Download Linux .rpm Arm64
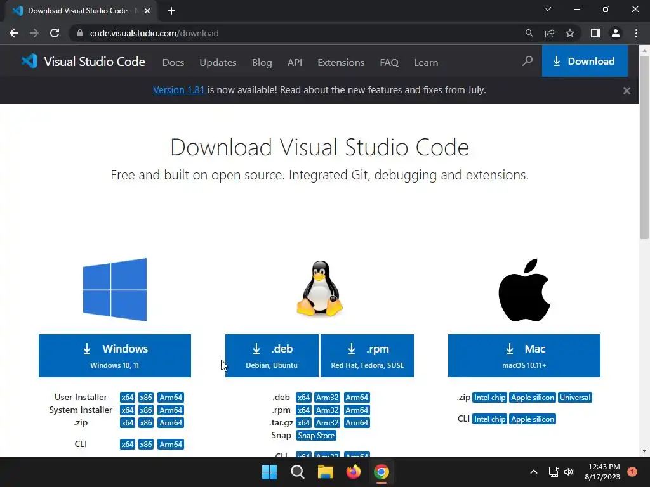The width and height of the screenshot is (650, 487). [x=357, y=410]
